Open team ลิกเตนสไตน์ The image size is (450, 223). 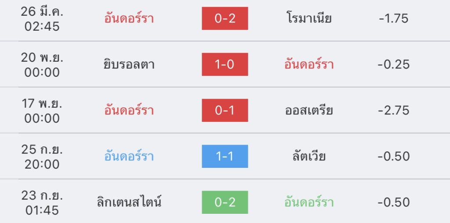(129, 202)
